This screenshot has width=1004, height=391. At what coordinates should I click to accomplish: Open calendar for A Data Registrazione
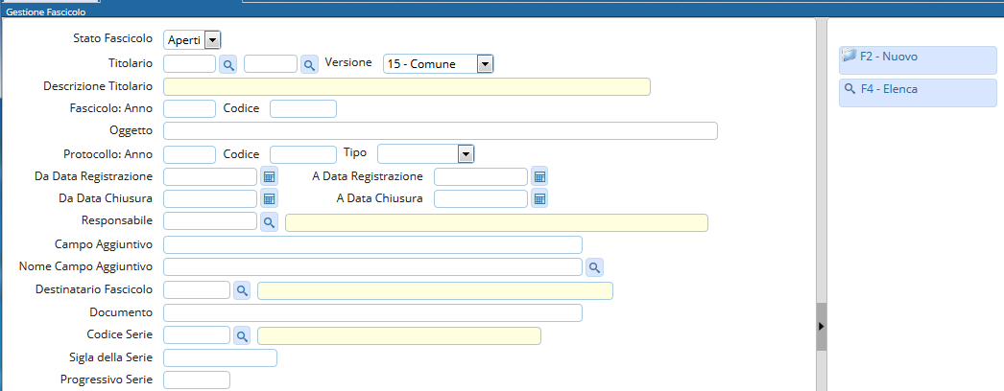click(x=539, y=176)
